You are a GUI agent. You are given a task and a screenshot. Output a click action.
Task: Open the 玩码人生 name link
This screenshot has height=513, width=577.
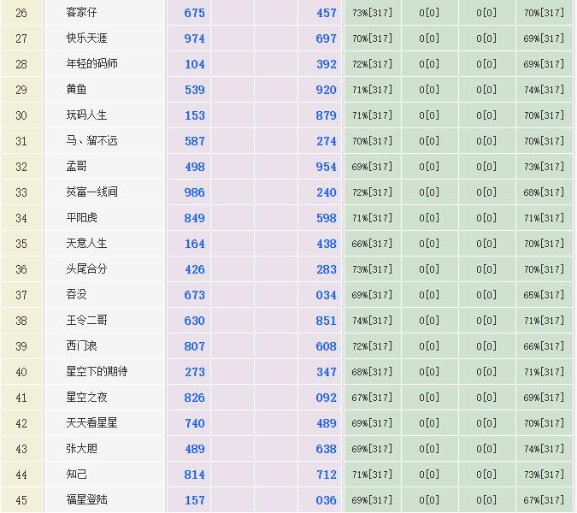coord(87,115)
